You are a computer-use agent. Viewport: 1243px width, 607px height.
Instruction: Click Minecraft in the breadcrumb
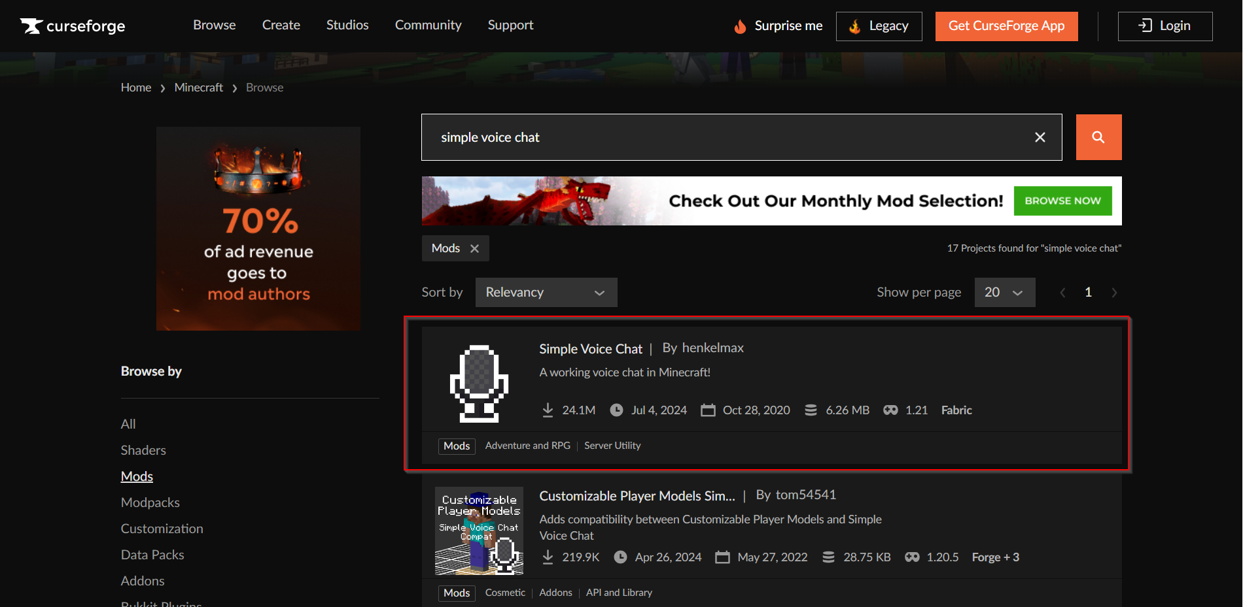(199, 88)
